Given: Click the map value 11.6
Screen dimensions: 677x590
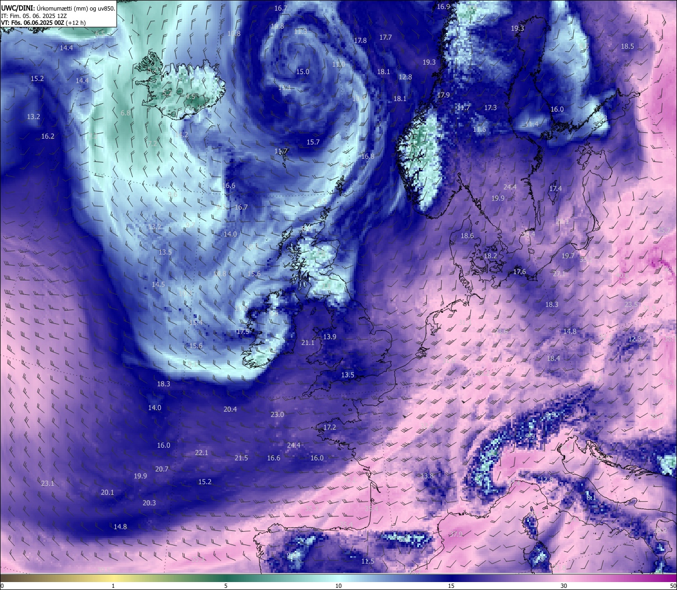Looking at the screenshot, I should (x=479, y=130).
